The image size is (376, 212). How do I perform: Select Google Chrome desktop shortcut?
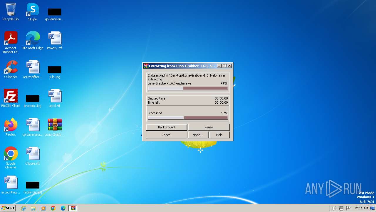[x=11, y=158]
